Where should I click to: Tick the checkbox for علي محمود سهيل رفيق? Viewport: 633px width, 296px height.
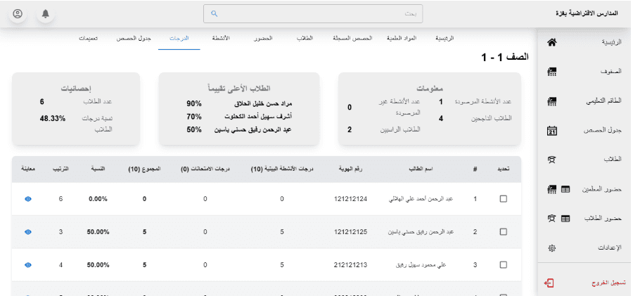point(503,265)
